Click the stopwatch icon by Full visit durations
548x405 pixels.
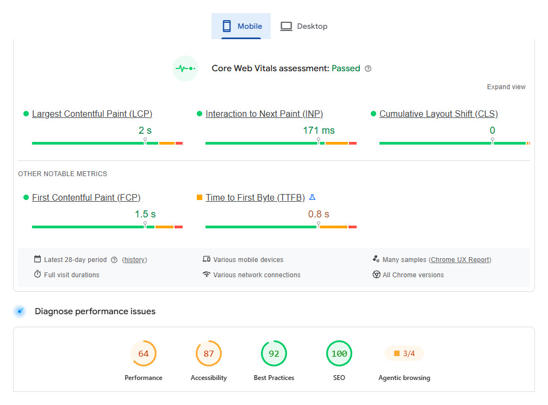click(38, 274)
